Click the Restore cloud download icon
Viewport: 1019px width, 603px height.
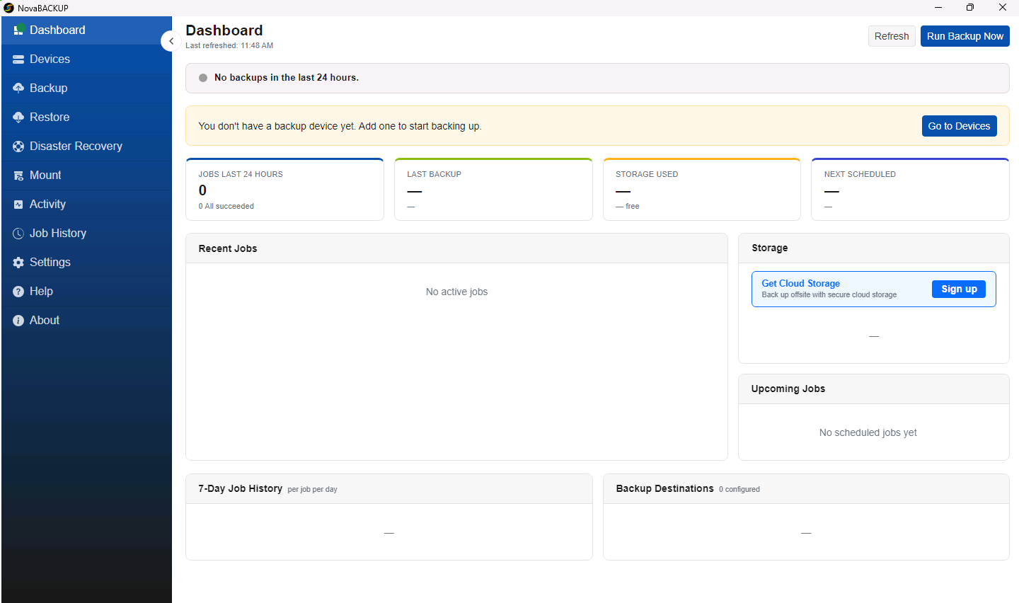(x=18, y=117)
